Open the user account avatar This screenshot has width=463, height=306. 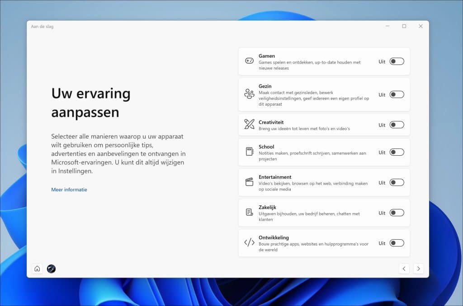[52, 269]
